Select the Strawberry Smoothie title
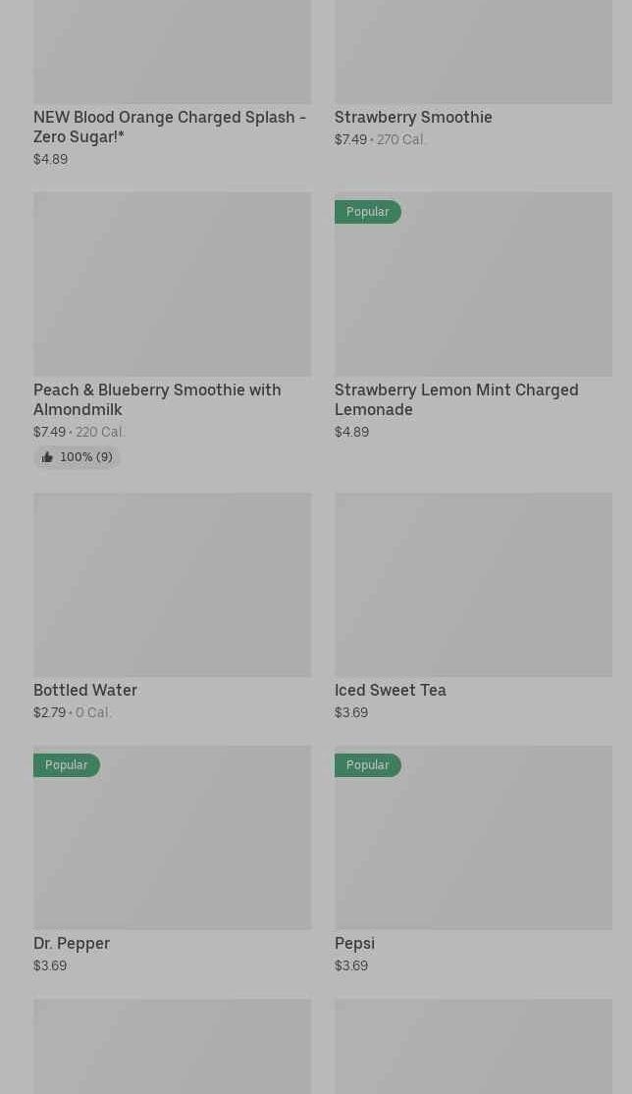Viewport: 632px width, 1094px height. point(413,117)
